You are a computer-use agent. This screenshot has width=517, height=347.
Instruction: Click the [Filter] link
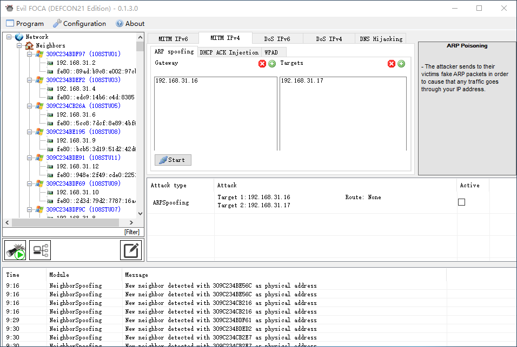coord(132,232)
